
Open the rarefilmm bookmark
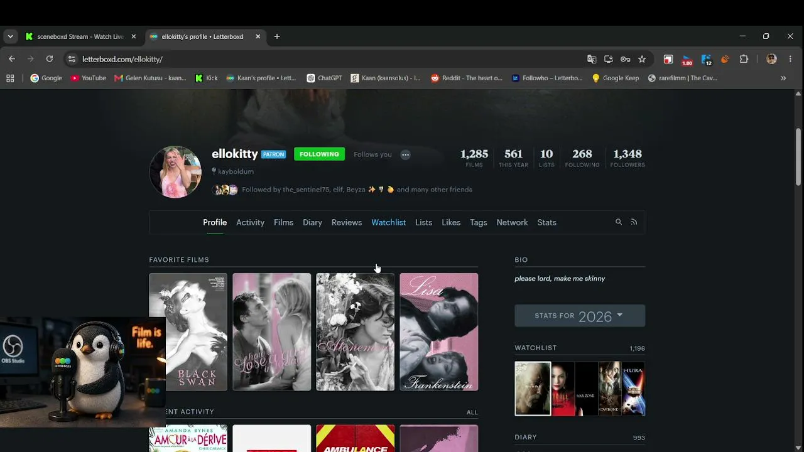point(682,78)
